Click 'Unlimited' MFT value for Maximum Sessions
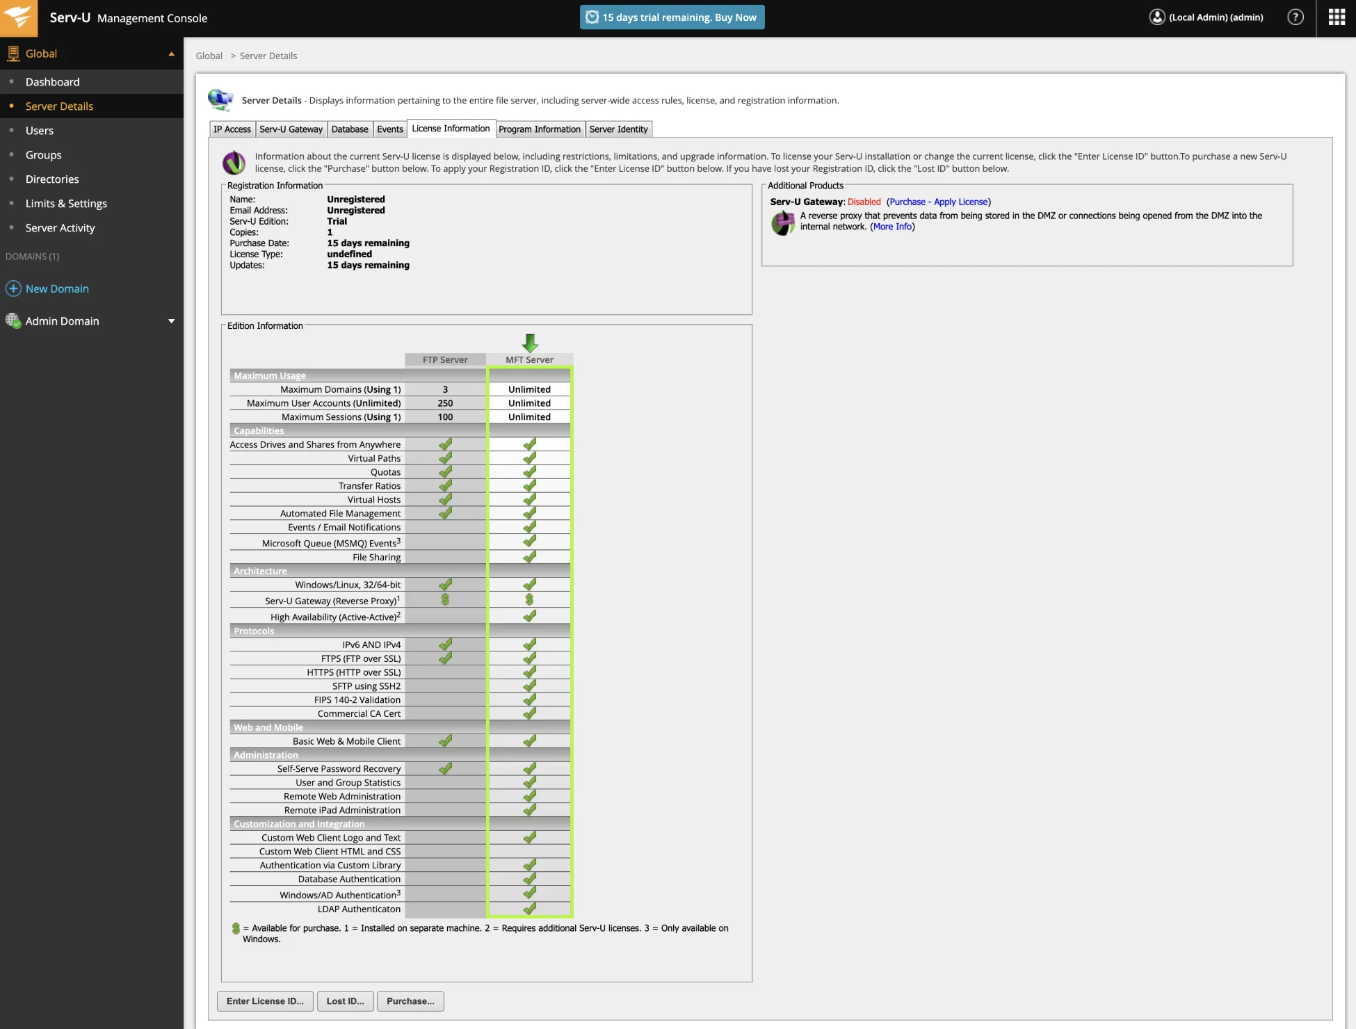Viewport: 1356px width, 1029px height. tap(529, 417)
